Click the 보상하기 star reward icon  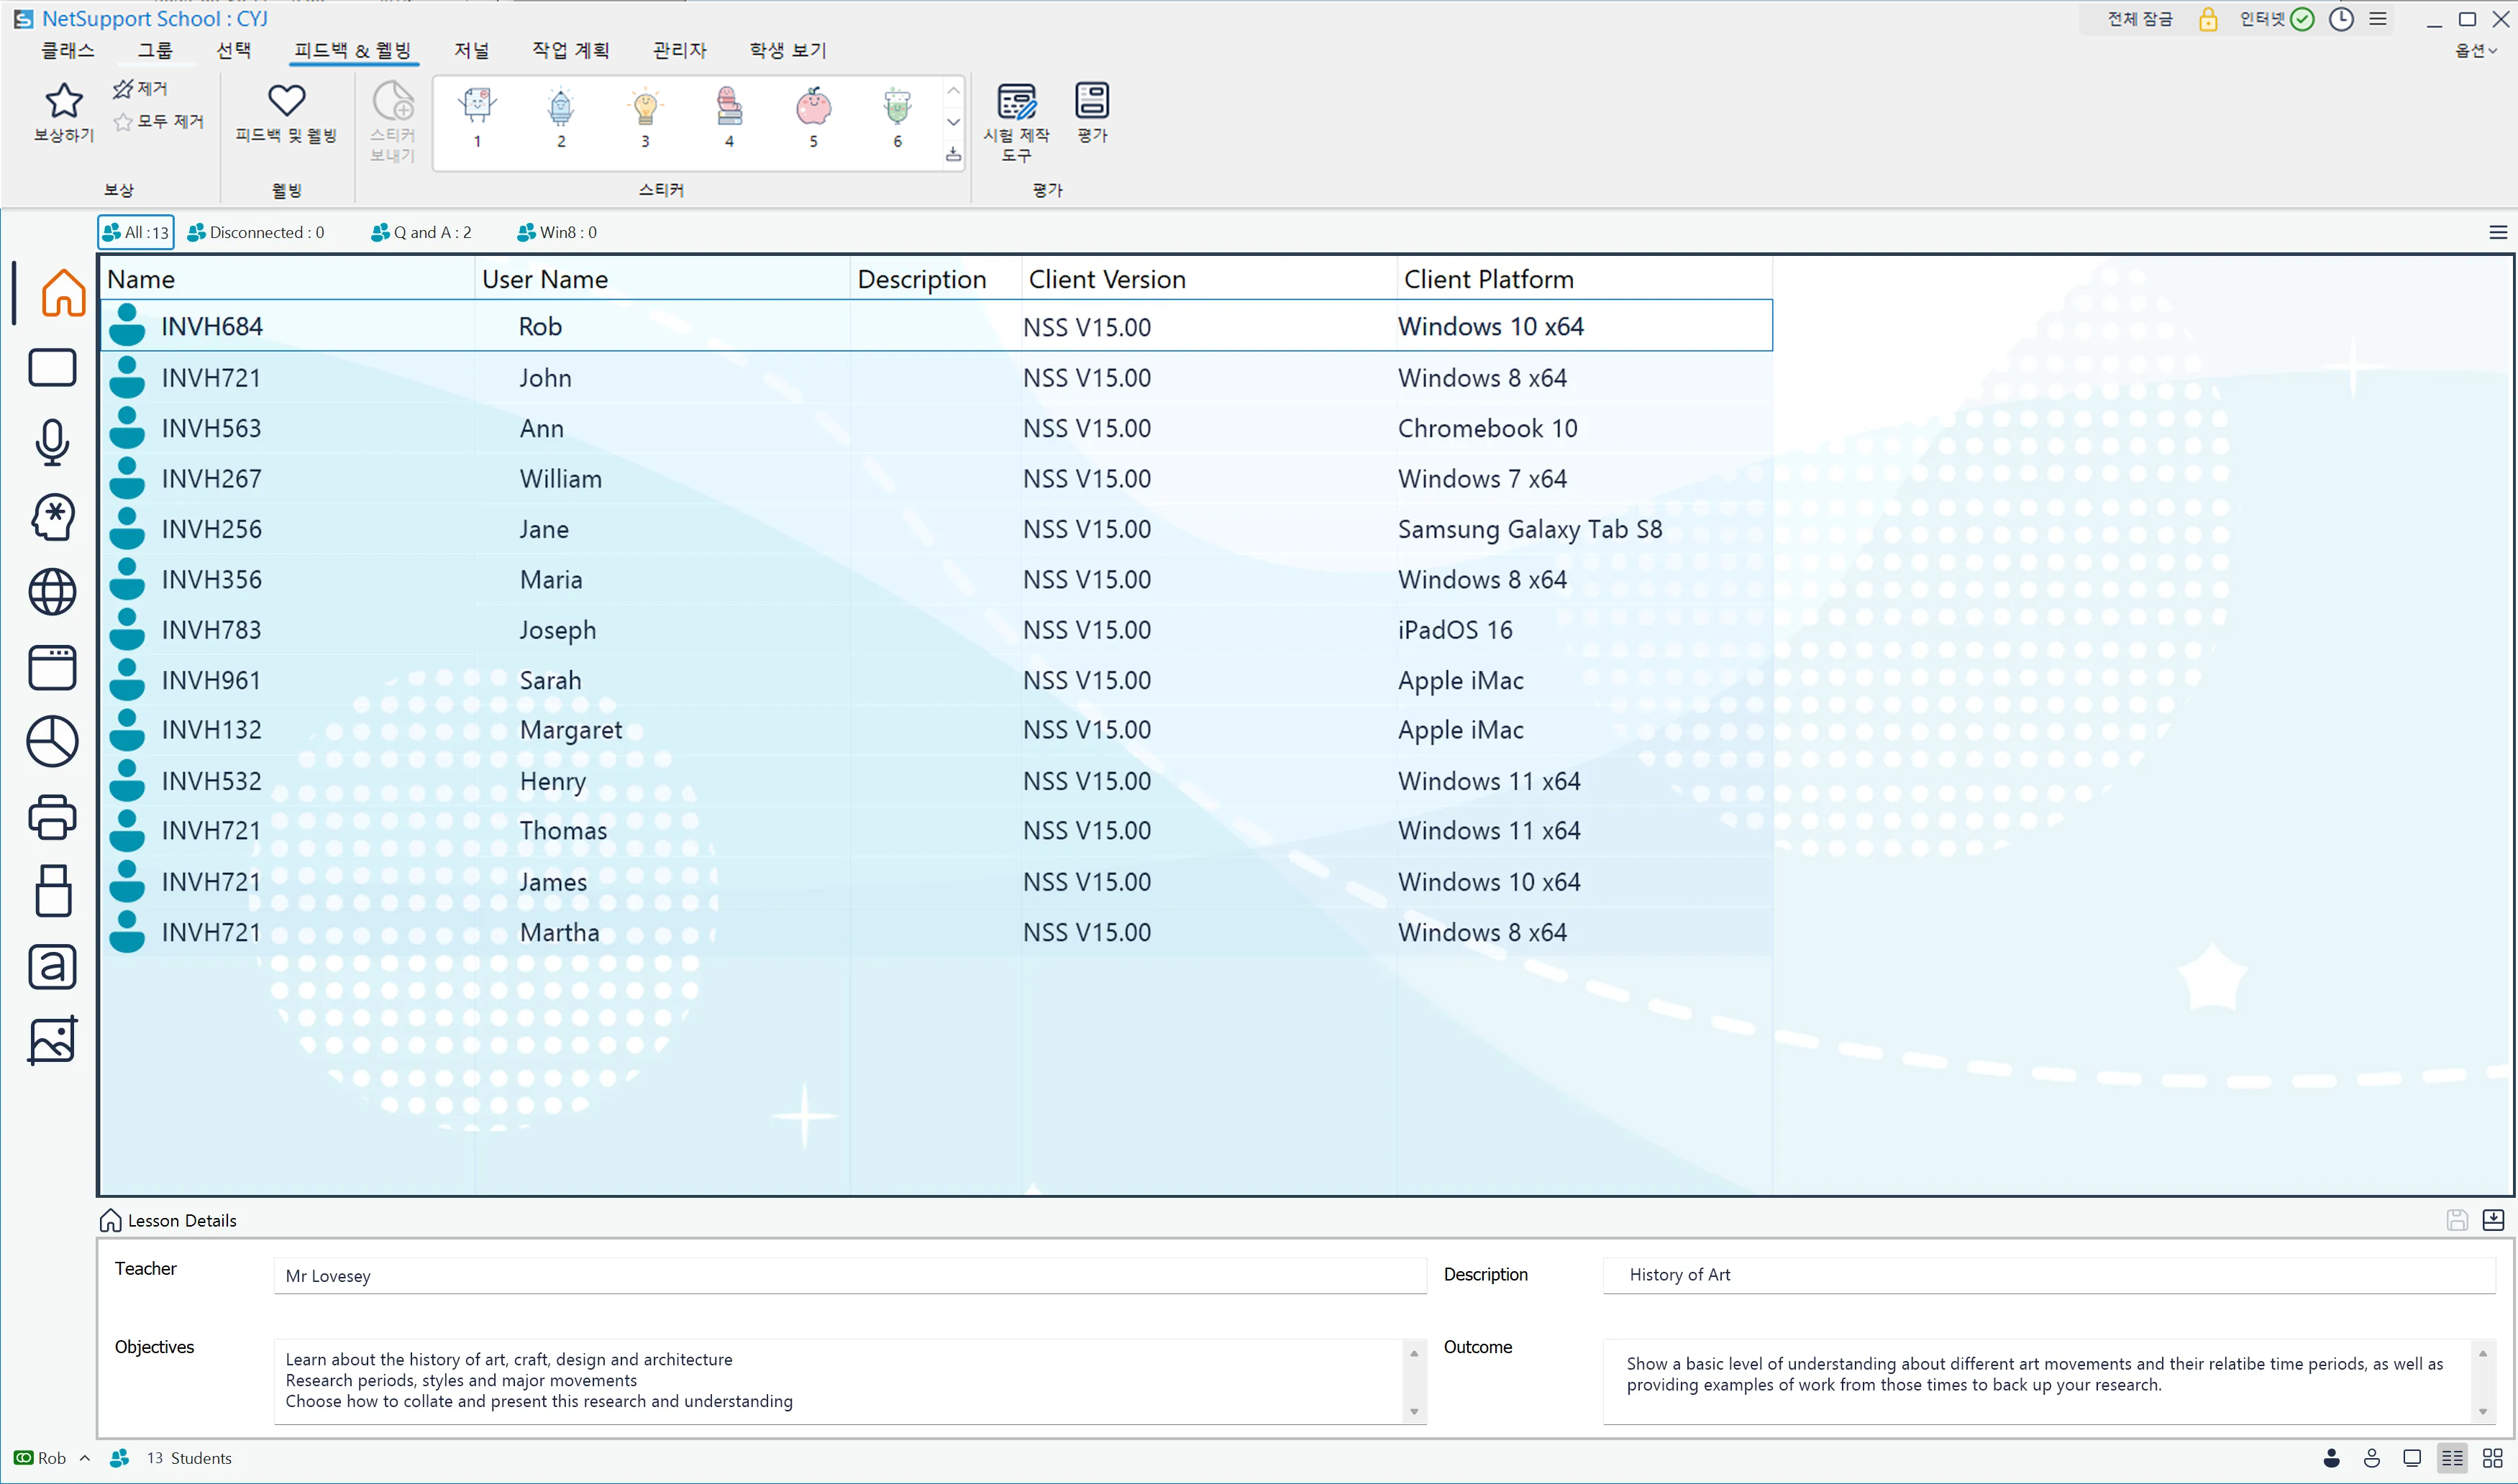point(63,101)
